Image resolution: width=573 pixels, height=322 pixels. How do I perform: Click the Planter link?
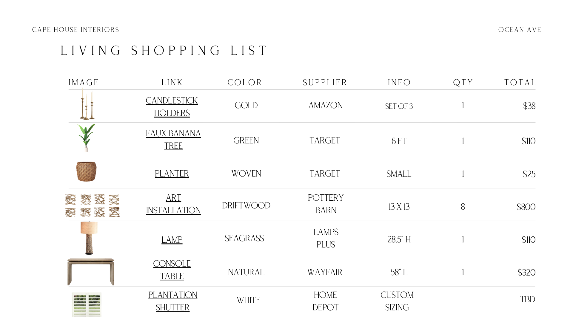tap(172, 174)
